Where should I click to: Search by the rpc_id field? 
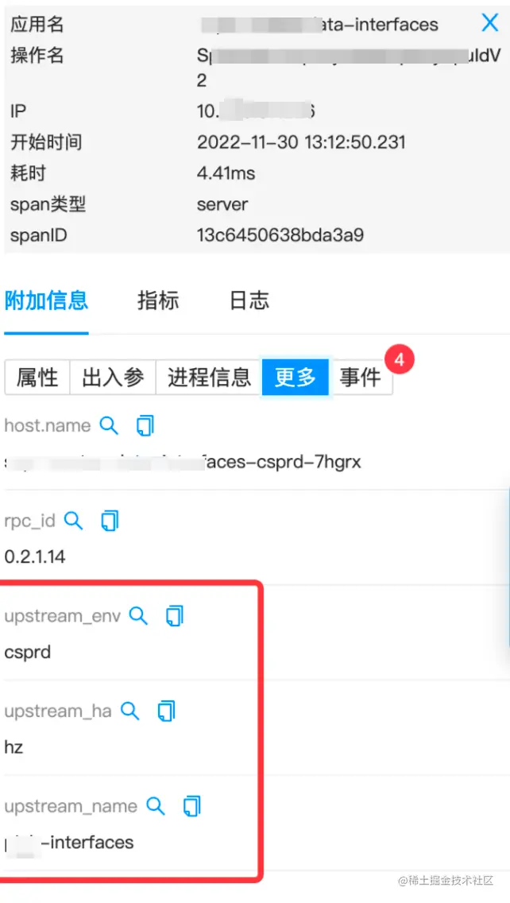(73, 521)
